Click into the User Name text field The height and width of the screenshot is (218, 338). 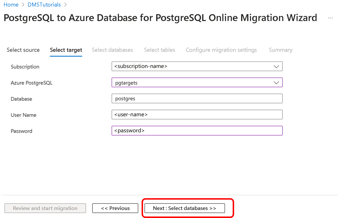(x=197, y=115)
